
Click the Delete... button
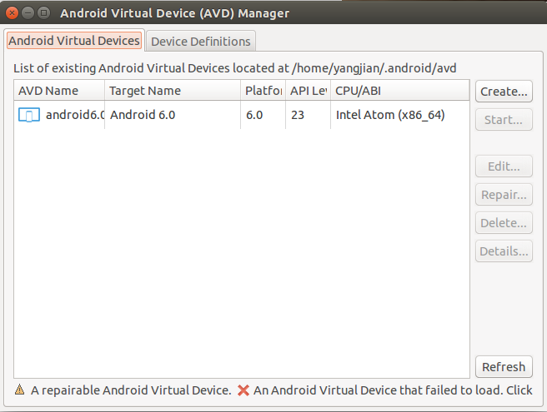504,222
